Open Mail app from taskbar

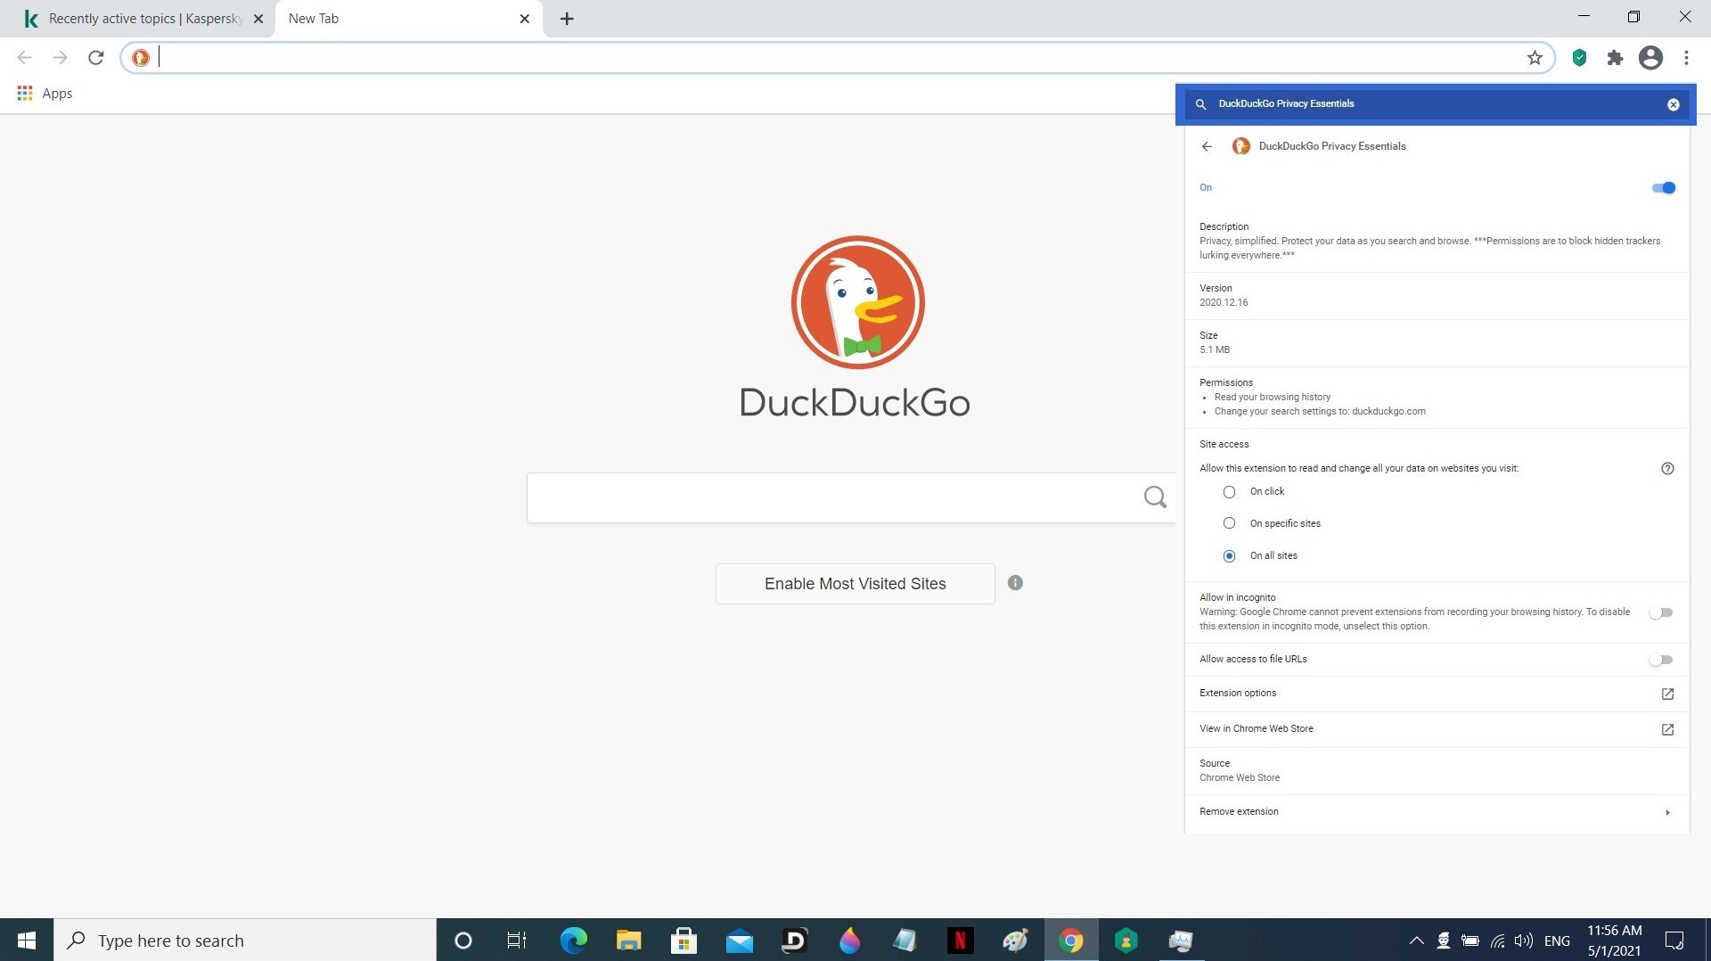tap(739, 940)
